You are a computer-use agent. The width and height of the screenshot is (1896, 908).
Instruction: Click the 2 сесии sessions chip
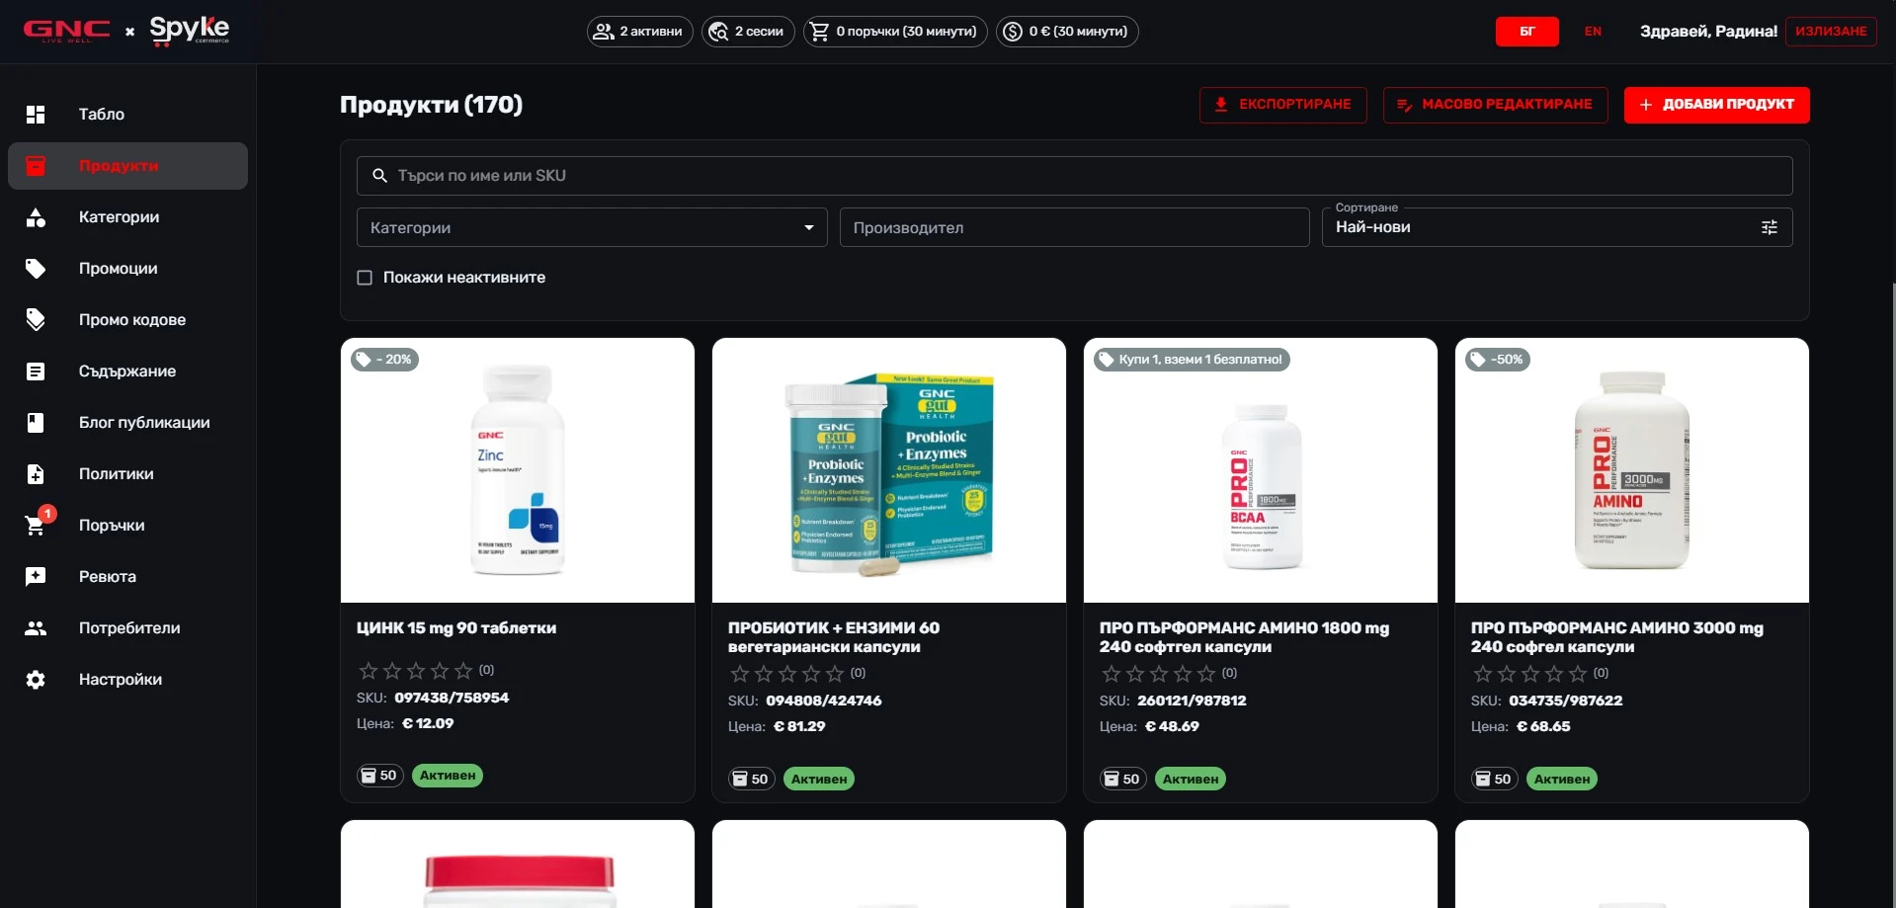(748, 32)
